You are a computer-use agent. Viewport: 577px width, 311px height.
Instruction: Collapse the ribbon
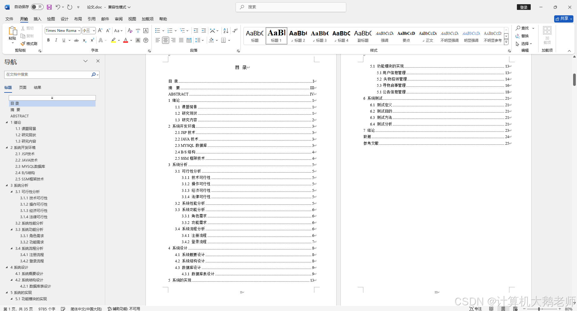tap(569, 51)
